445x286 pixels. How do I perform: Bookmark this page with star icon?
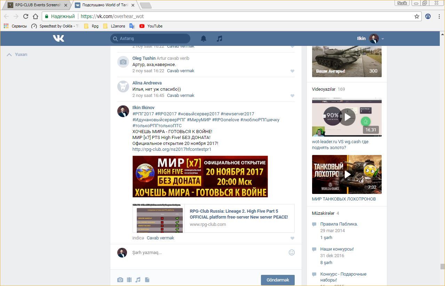point(417,16)
